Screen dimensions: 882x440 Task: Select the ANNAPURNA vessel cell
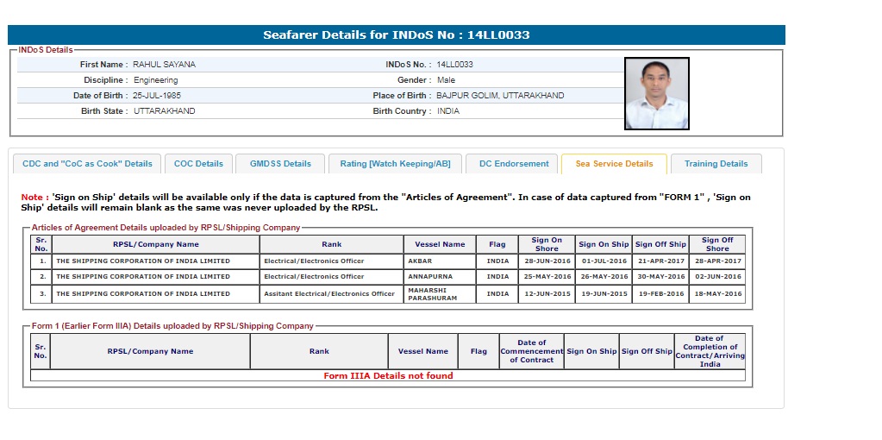(x=429, y=277)
